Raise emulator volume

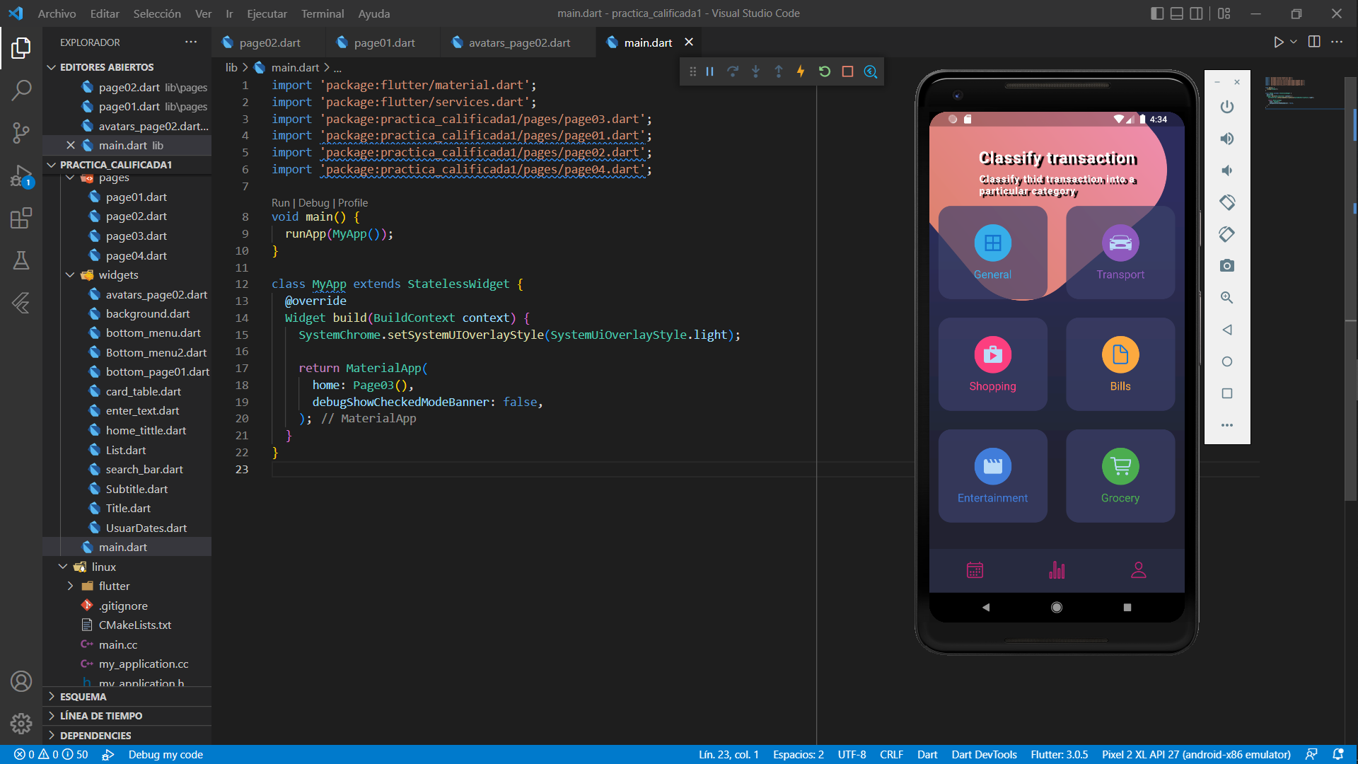pyautogui.click(x=1227, y=139)
